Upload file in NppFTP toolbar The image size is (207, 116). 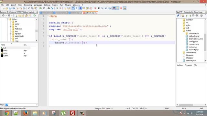pyautogui.click(x=190, y=15)
